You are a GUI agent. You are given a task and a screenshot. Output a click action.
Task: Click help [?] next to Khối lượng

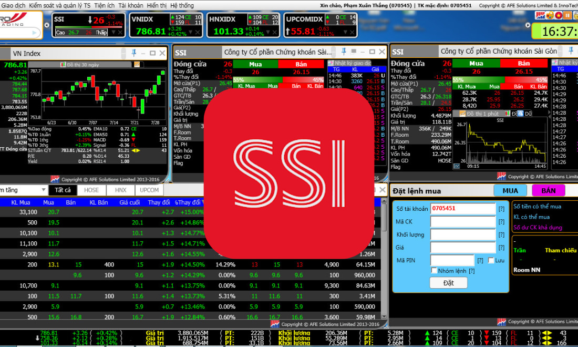point(501,234)
